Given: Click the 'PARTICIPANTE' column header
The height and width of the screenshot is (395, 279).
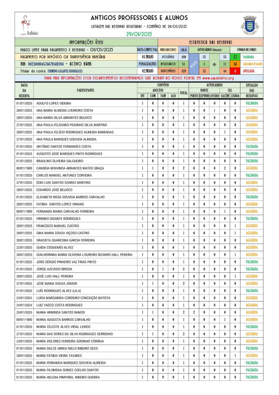Looking at the screenshot, I should pos(86,90).
